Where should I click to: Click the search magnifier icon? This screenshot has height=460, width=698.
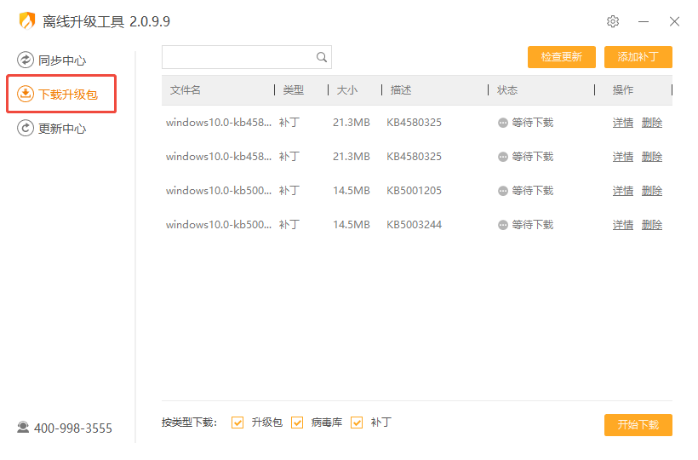(322, 57)
